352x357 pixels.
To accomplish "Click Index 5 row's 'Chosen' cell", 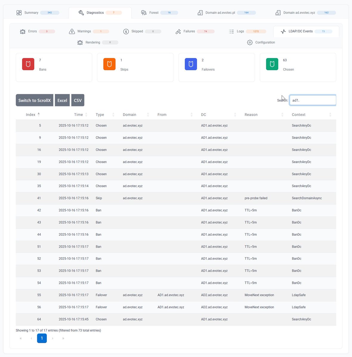I will [x=101, y=126].
